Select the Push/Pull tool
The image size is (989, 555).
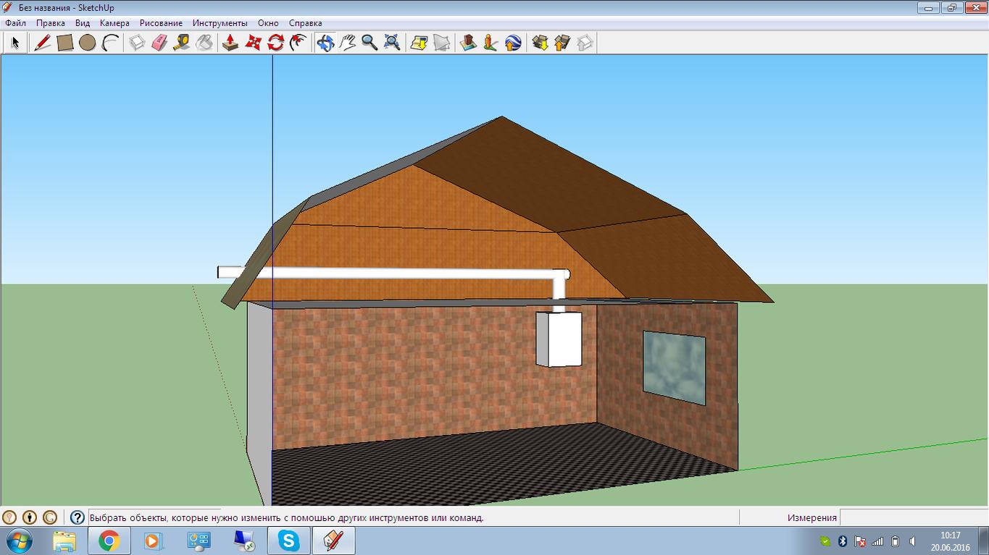(x=230, y=43)
